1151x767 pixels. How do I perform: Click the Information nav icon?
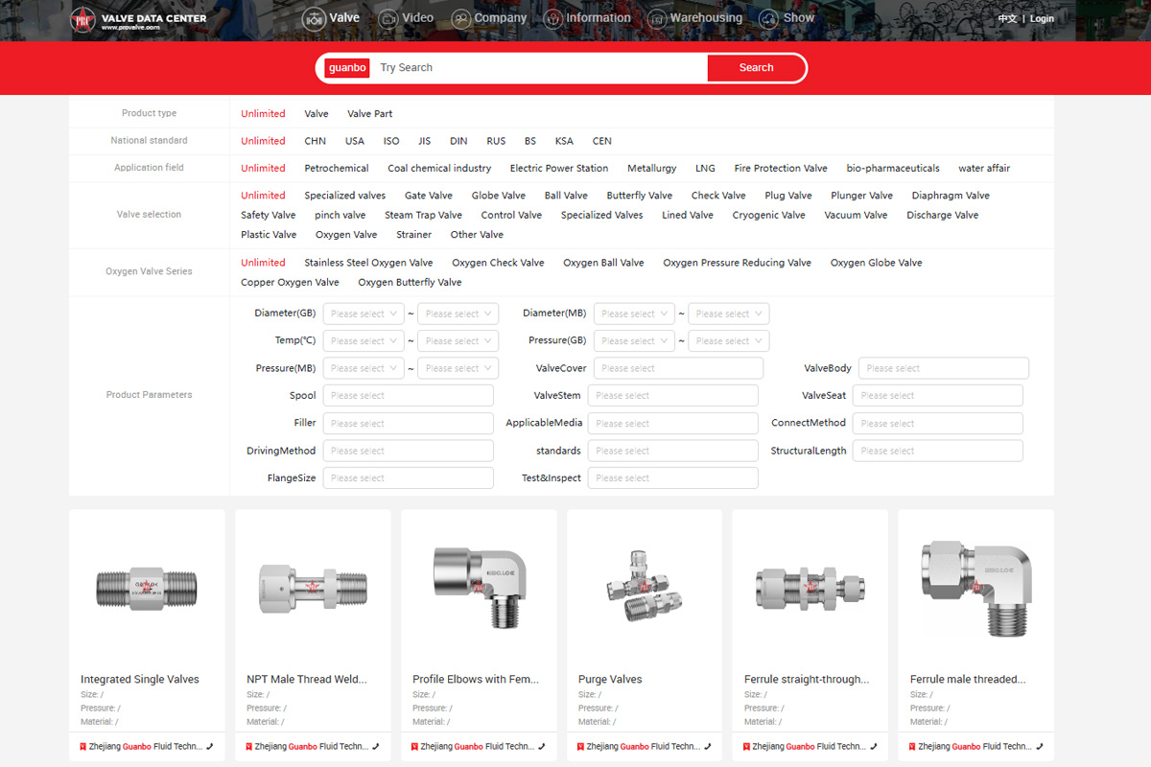click(553, 18)
